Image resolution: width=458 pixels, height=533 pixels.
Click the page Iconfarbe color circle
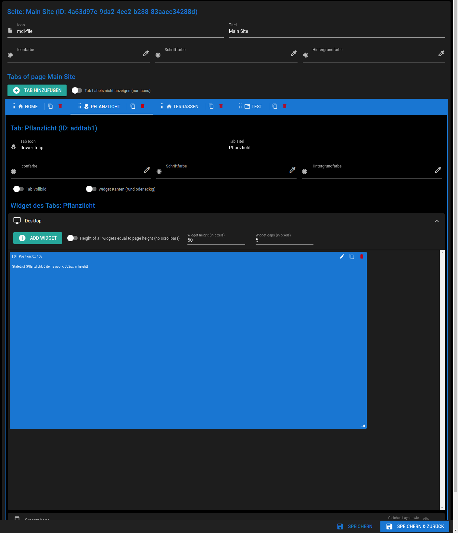click(10, 55)
